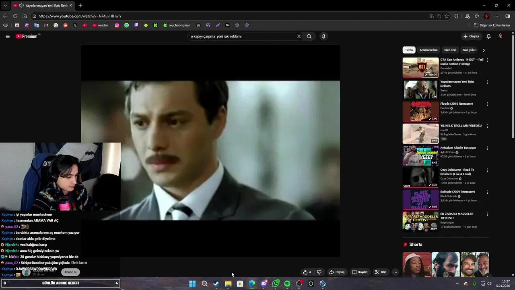Toggle the browser sidebar panel icon
515x290 pixels.
508,16
